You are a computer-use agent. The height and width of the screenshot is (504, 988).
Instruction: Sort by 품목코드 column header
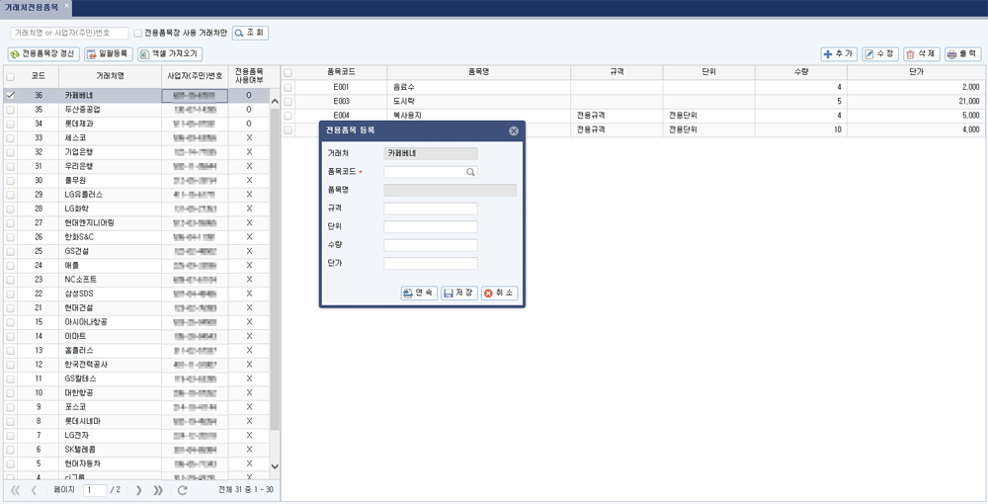pos(341,72)
